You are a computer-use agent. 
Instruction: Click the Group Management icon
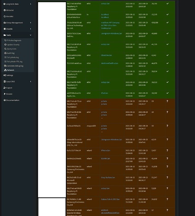(5, 22)
